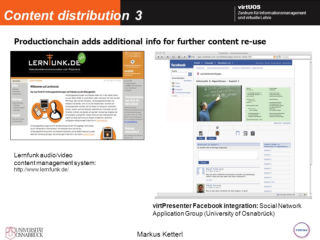Image resolution: width=320 pixels, height=240 pixels.
Task: Expand the Freunde dropdown arrow
Action: 215,63
